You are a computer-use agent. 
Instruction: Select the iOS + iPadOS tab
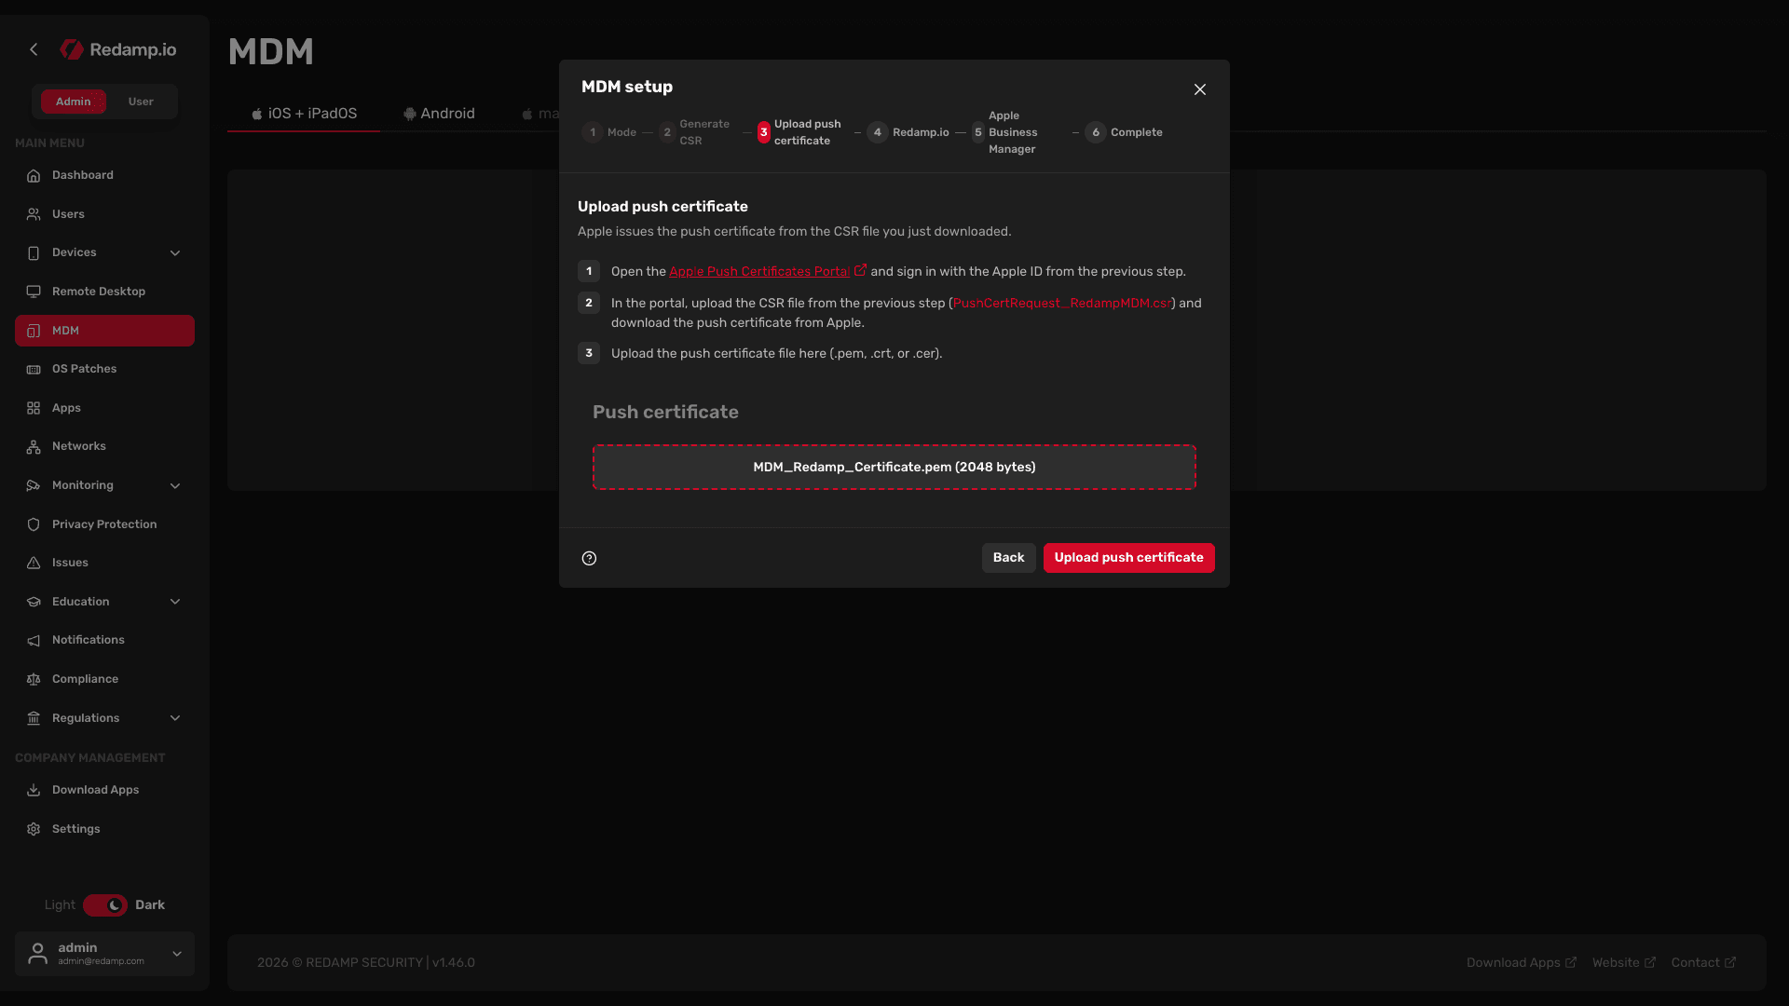(x=304, y=114)
